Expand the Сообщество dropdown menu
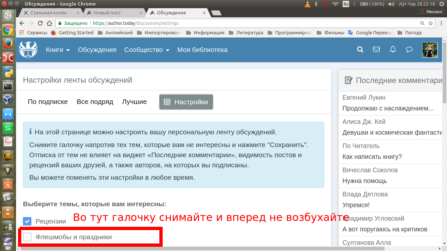The height and width of the screenshot is (251, 447). tap(147, 50)
